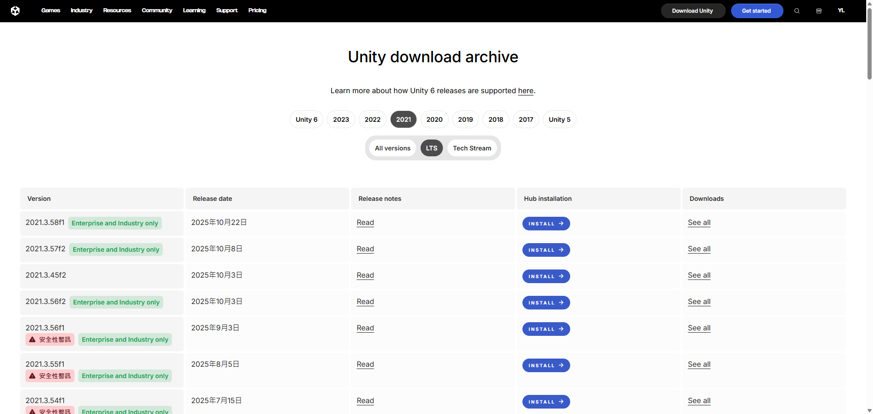Install Unity 2021.3.55f1 via Hub
The image size is (873, 414).
point(546,365)
